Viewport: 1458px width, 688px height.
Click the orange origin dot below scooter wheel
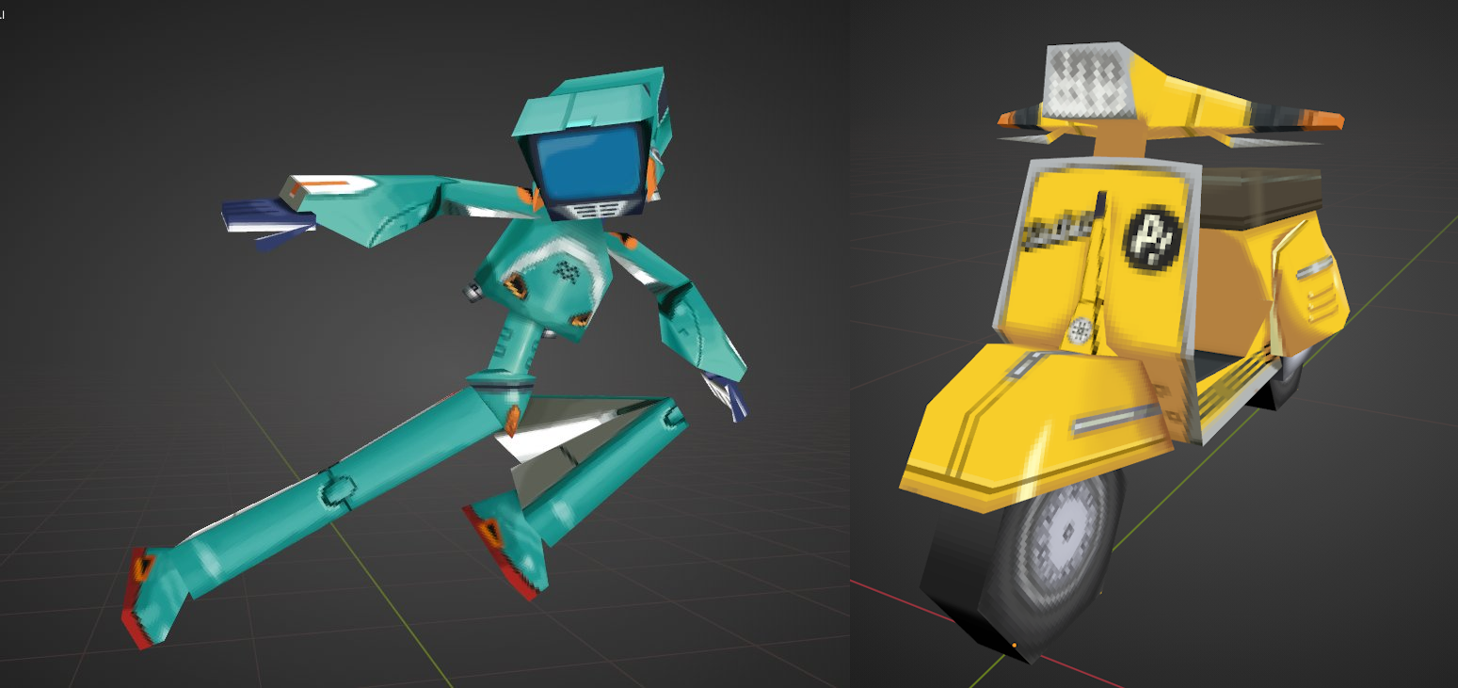tap(1014, 646)
